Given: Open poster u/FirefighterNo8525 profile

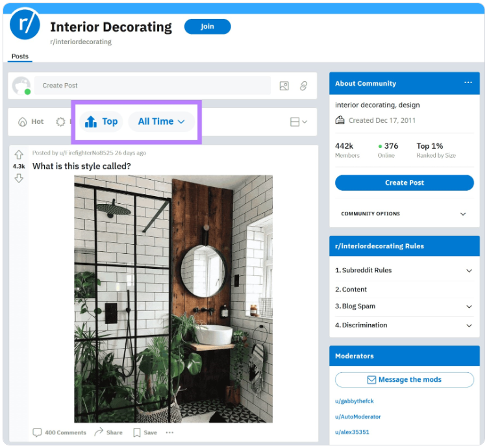Looking at the screenshot, I should click(86, 153).
